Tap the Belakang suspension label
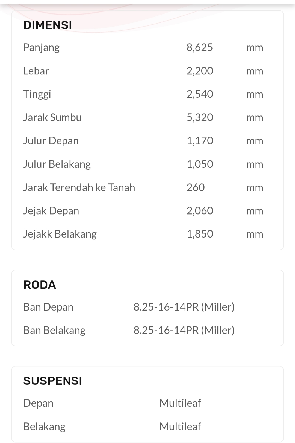The image size is (295, 443). pos(44,427)
